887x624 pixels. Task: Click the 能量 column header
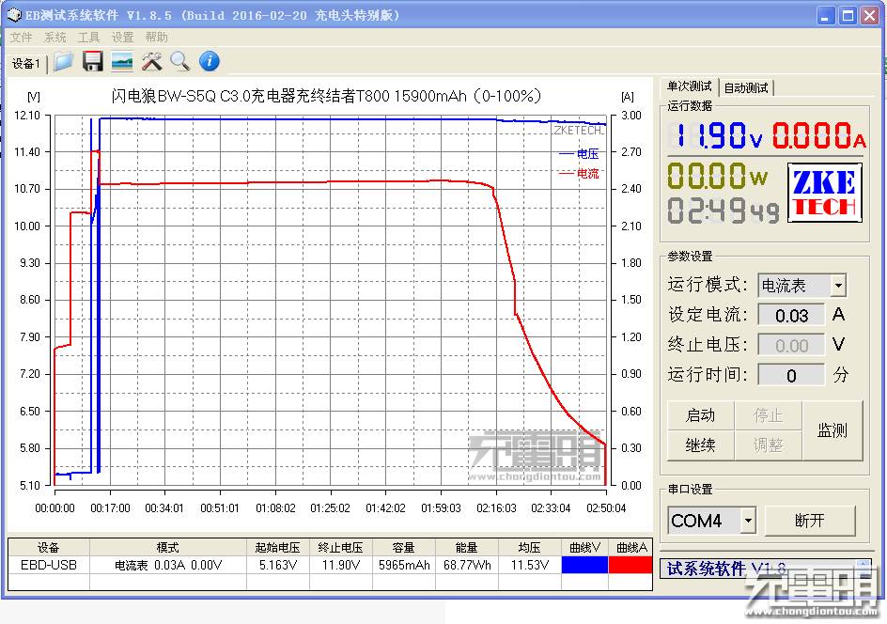point(467,548)
